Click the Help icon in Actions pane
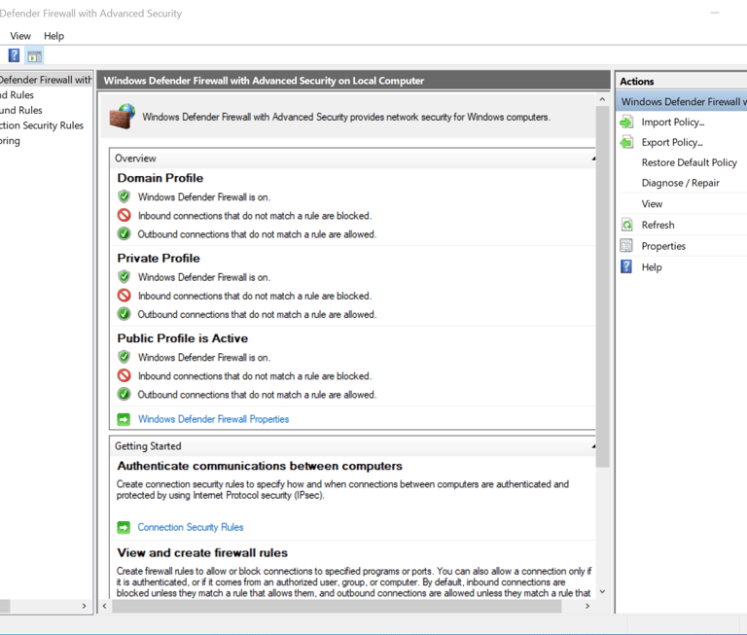Screen dimensions: 747x635 point(626,266)
